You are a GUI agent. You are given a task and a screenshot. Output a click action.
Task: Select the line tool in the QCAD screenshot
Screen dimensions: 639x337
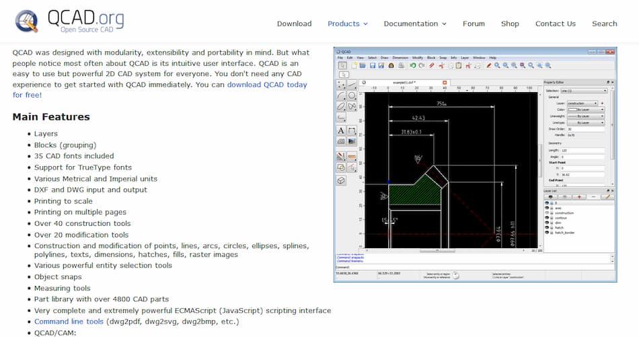tap(352, 85)
